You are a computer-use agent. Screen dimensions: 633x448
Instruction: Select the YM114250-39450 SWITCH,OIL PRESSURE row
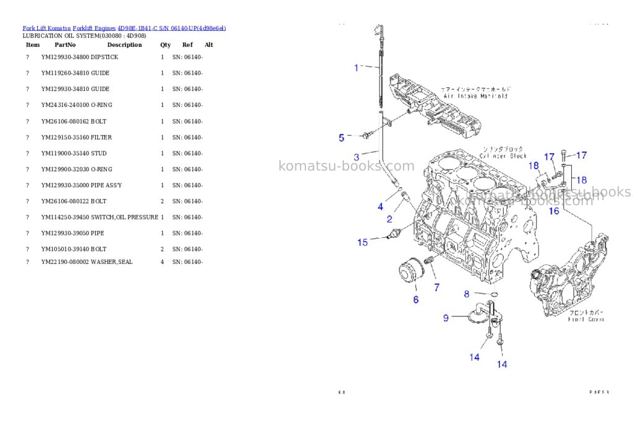(x=114, y=217)
